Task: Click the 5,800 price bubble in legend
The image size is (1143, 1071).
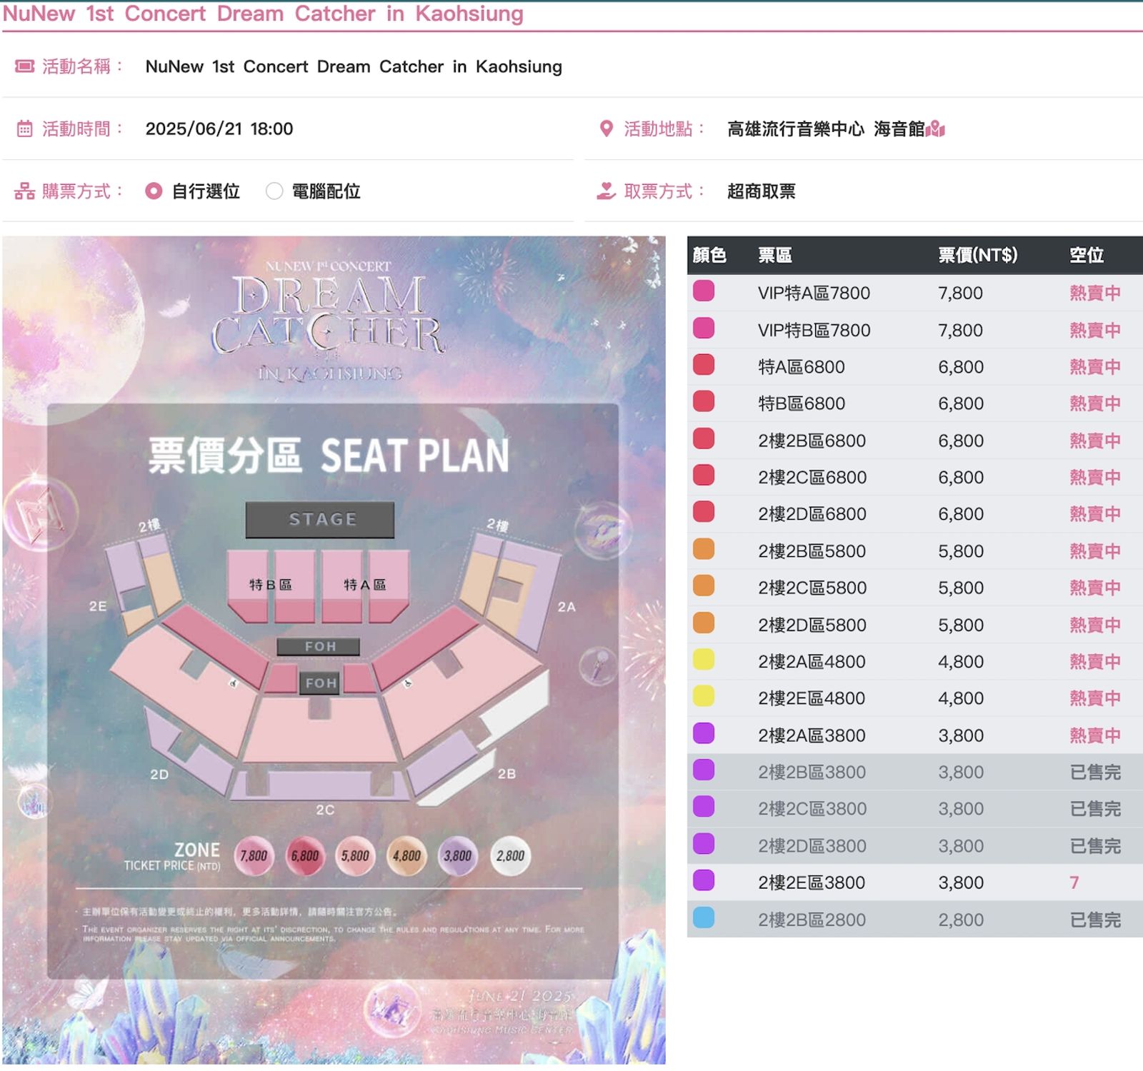Action: pos(355,855)
